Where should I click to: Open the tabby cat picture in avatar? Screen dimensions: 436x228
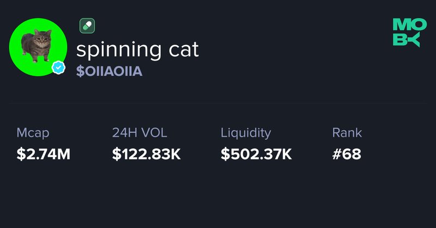point(37,45)
